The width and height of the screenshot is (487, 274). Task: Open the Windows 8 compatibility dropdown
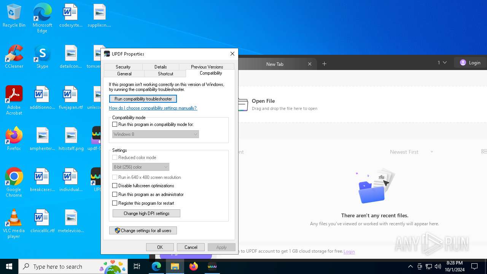156,134
